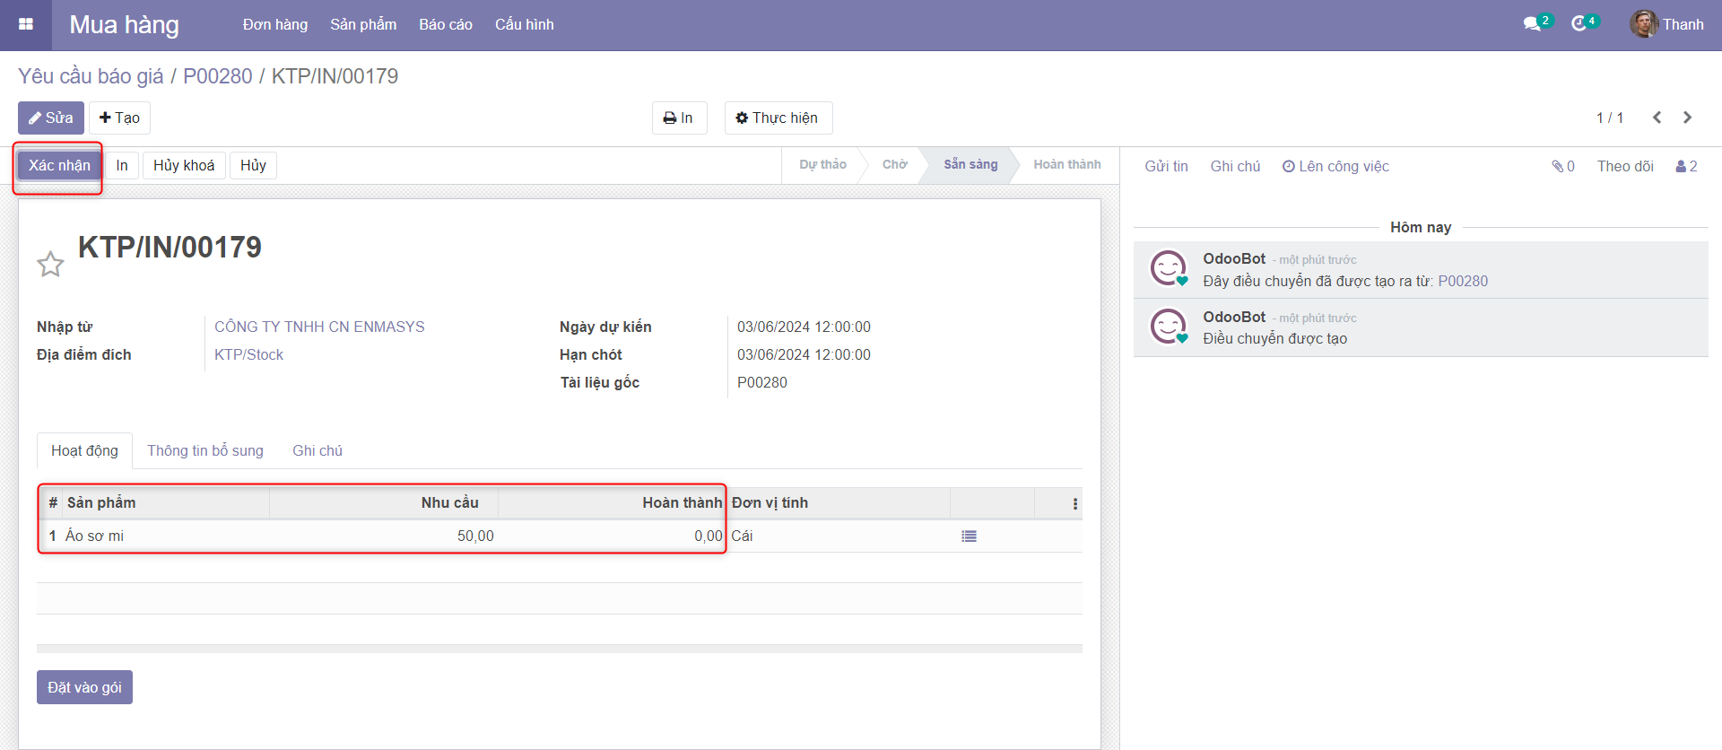Switch to Thông tin bổ sung tab
The height and width of the screenshot is (750, 1722).
[205, 450]
